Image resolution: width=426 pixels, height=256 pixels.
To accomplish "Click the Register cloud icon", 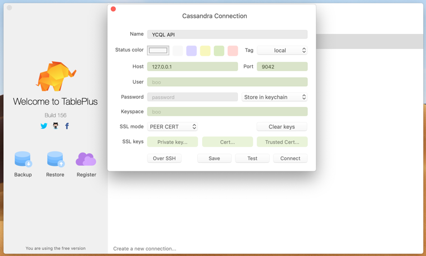I will tap(86, 159).
